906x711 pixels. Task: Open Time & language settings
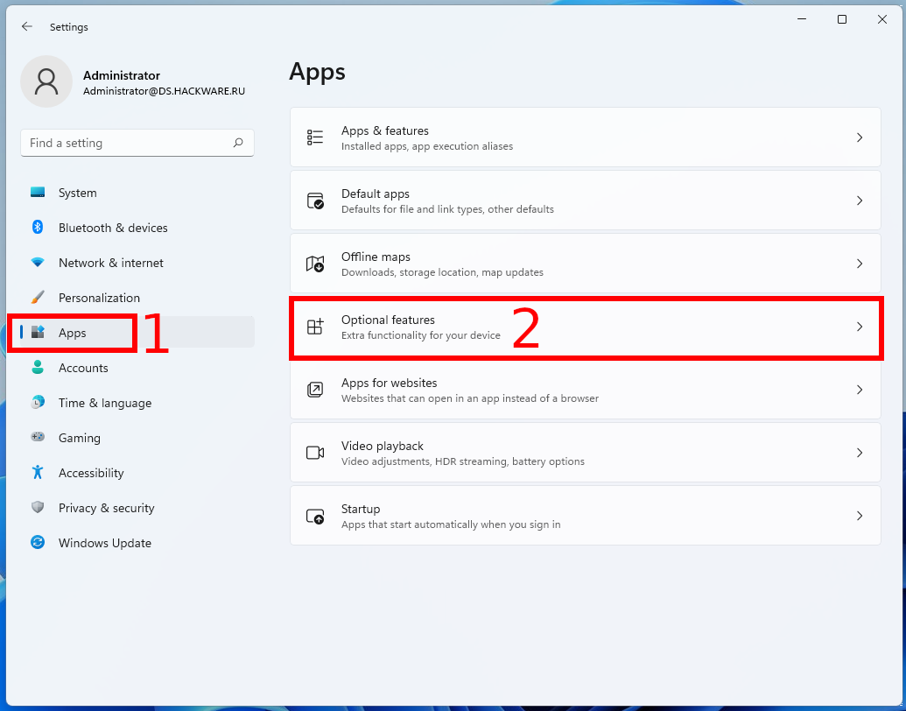(x=104, y=403)
